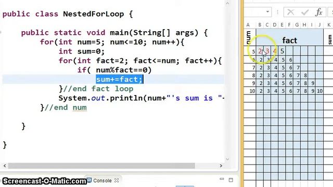Image resolution: width=333 pixels, height=187 pixels.
Task: Select Excel column F header
Action: (x=289, y=25)
